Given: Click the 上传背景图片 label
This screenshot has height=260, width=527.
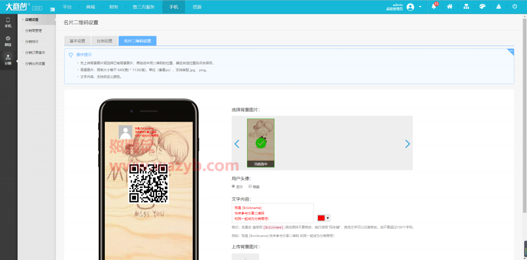Looking at the screenshot, I should [x=246, y=247].
